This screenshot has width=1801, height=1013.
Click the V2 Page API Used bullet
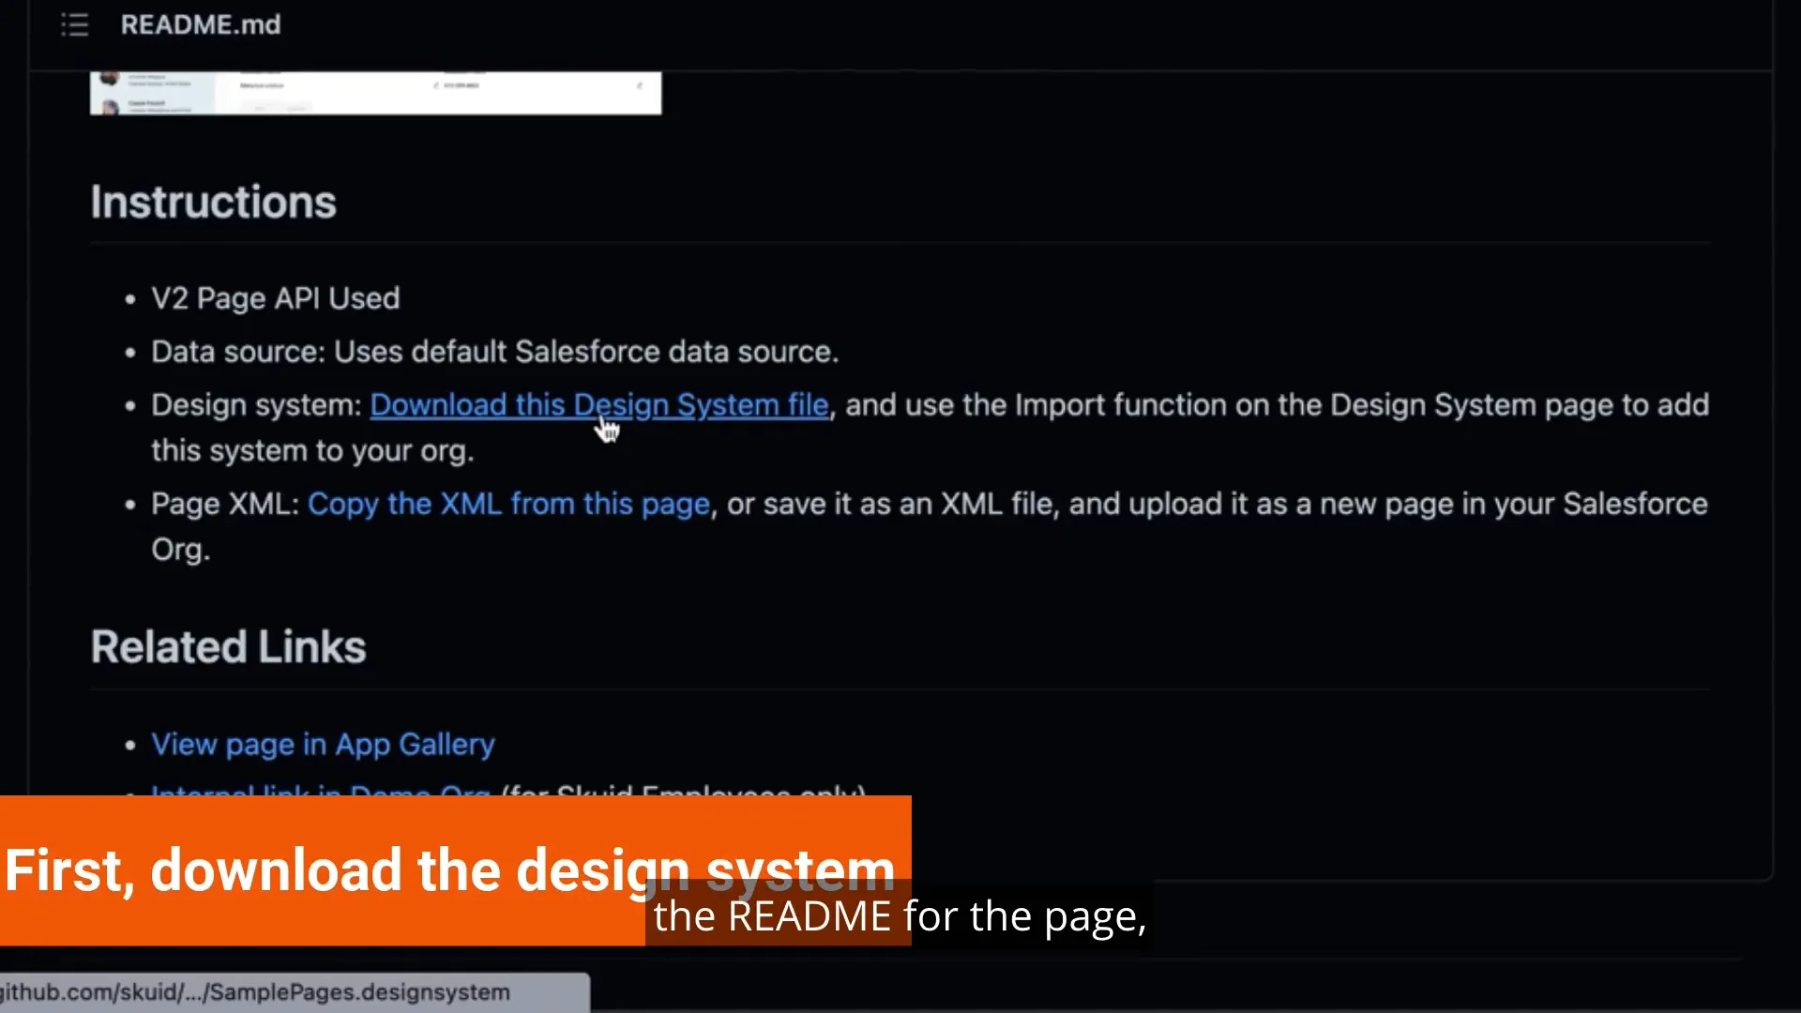[x=276, y=299]
